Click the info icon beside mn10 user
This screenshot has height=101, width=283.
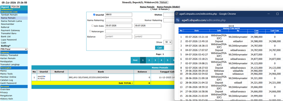tap(44, 77)
